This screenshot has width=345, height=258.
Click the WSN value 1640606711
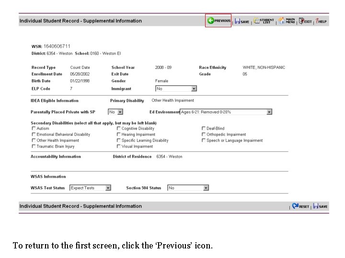pos(57,46)
